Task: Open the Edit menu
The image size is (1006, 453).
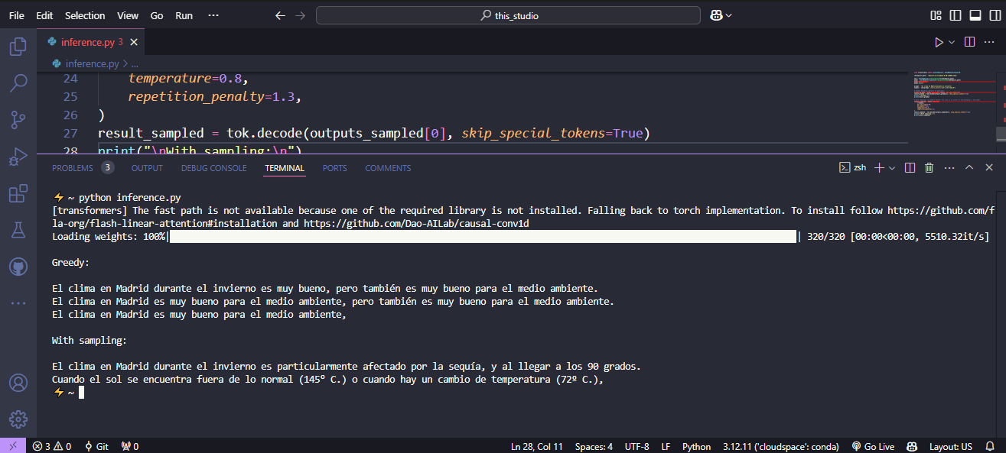Action: pyautogui.click(x=44, y=15)
